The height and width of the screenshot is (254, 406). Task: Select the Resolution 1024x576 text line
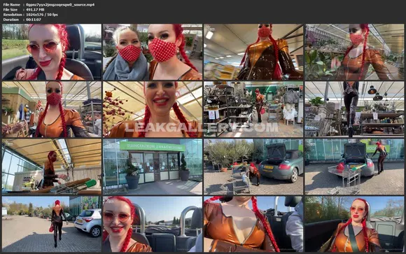[30, 15]
